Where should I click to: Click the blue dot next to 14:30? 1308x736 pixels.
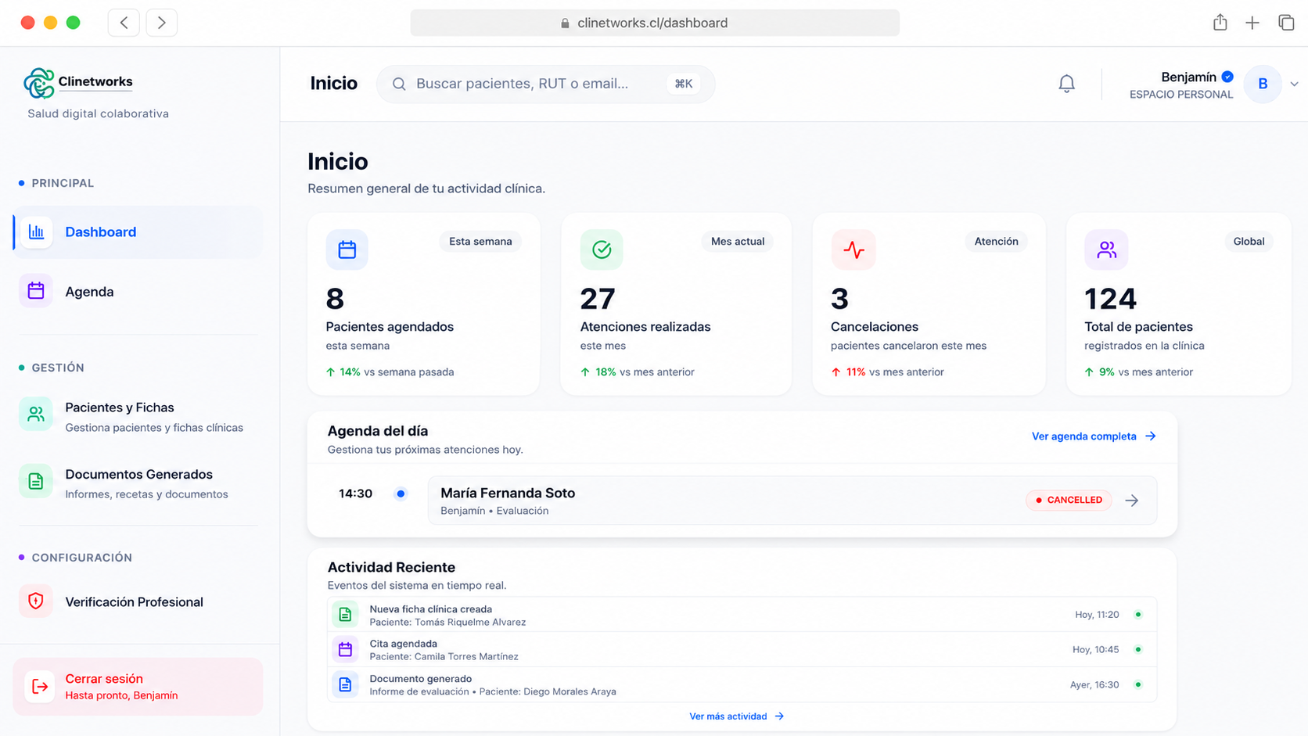[x=401, y=494]
